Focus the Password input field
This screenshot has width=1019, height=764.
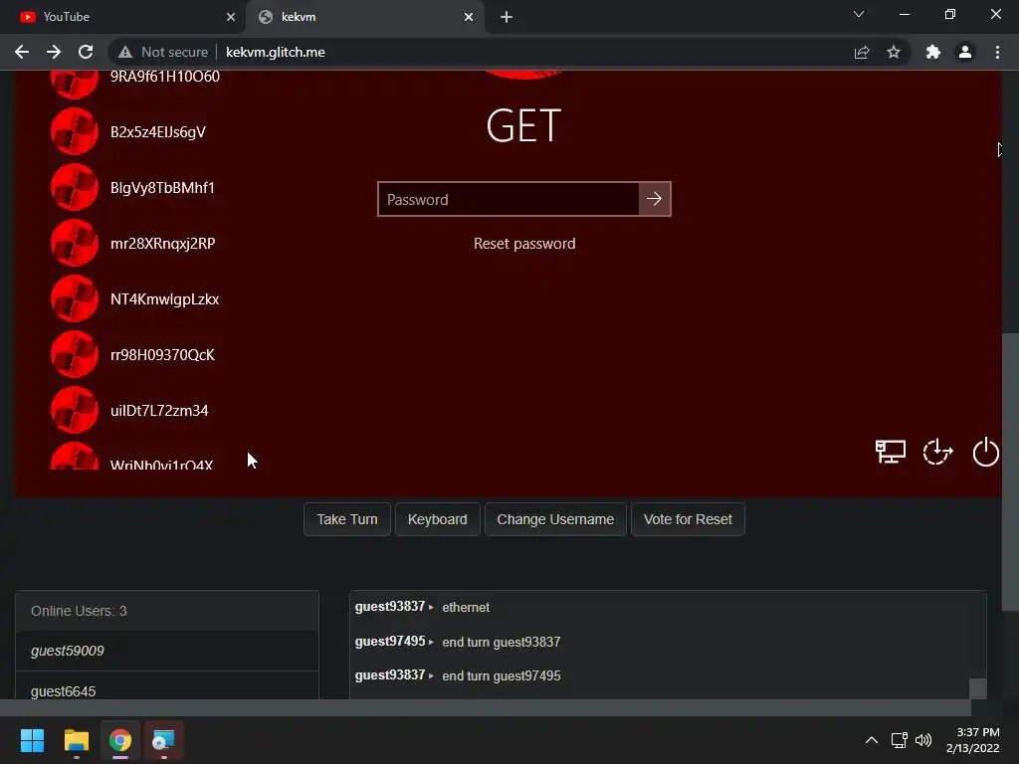click(509, 199)
